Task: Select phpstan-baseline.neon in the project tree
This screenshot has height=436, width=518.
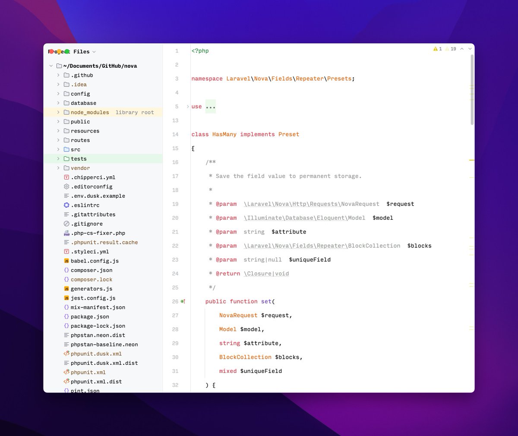Action: tap(103, 344)
